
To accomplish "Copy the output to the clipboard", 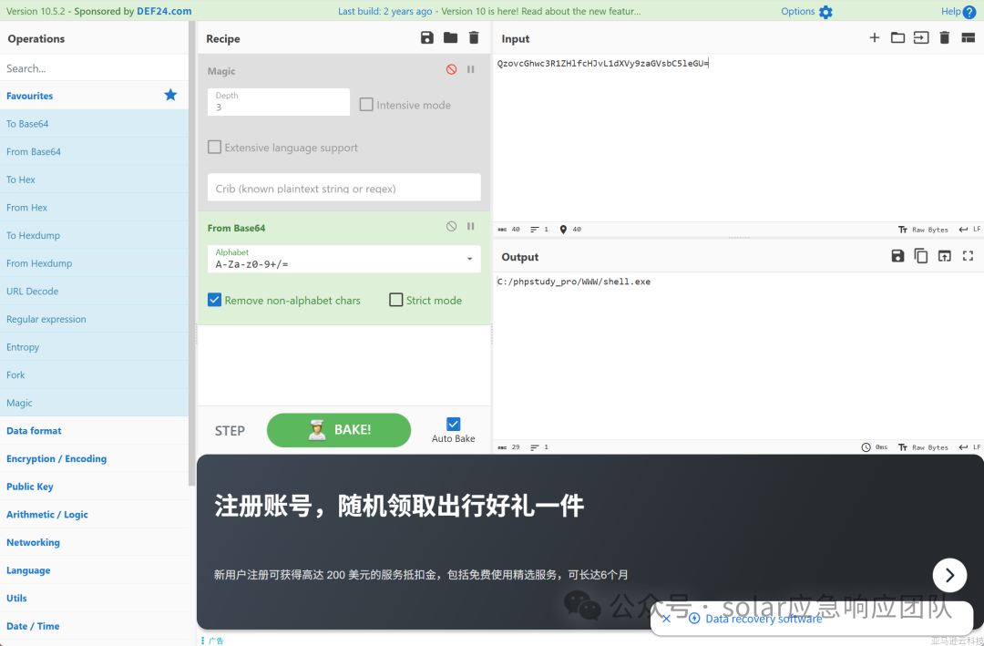I will 920,256.
